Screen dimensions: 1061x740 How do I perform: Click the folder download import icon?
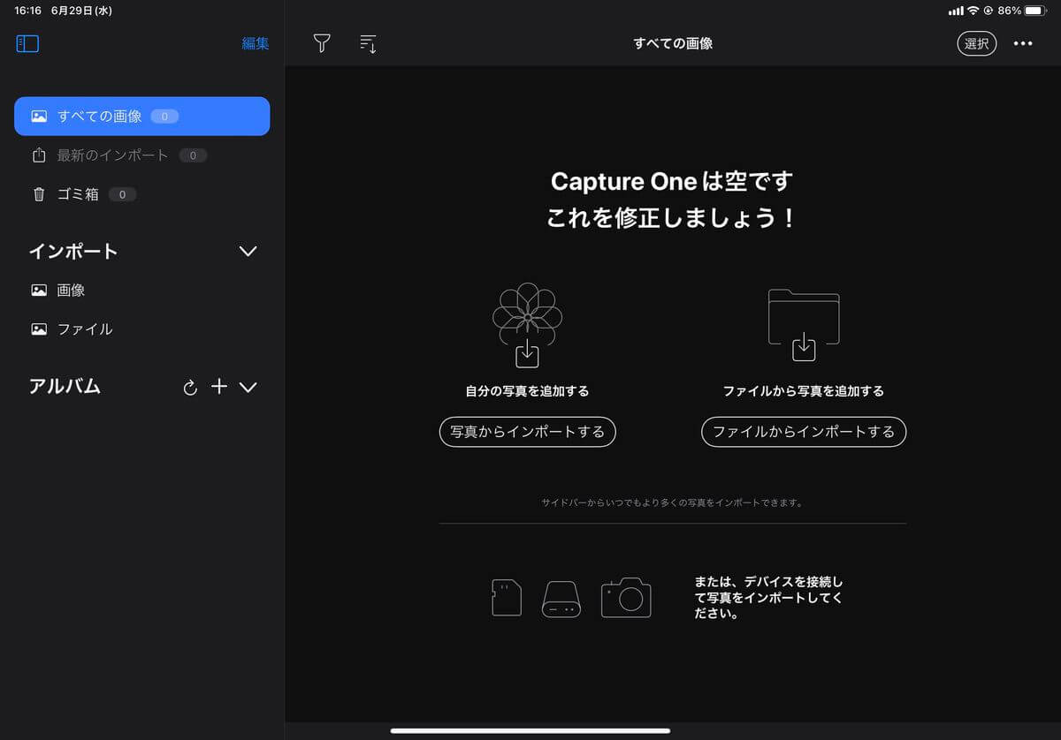point(804,325)
